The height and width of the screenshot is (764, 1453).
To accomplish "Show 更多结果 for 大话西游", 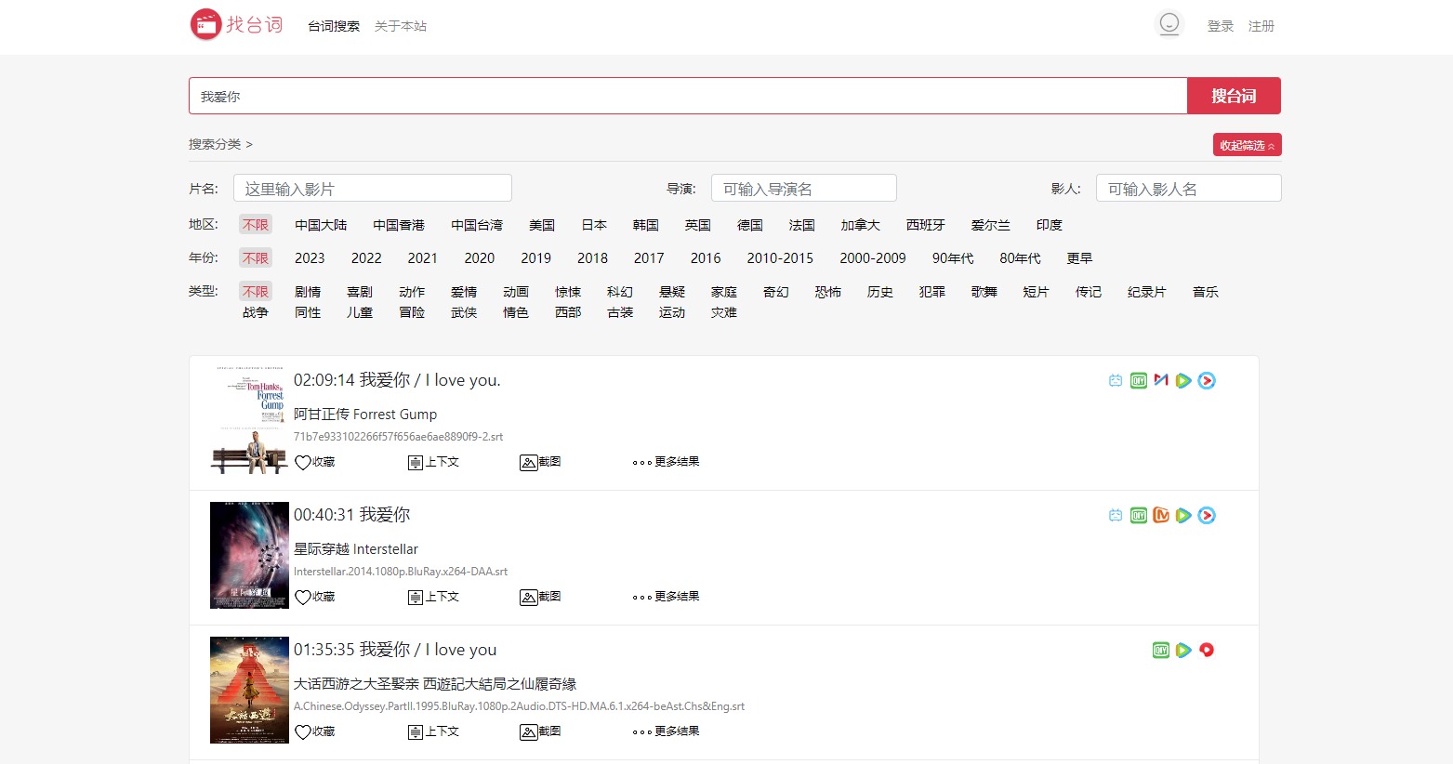I will click(666, 731).
